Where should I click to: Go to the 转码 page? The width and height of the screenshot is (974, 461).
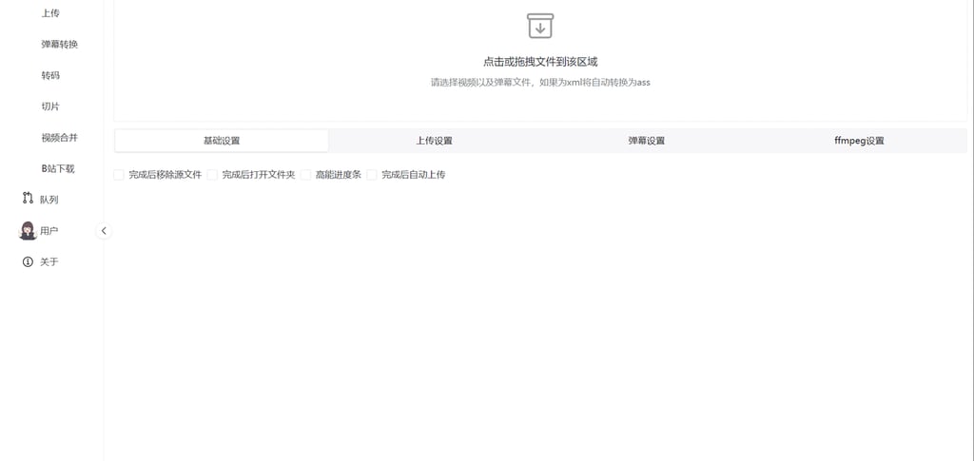coord(50,75)
